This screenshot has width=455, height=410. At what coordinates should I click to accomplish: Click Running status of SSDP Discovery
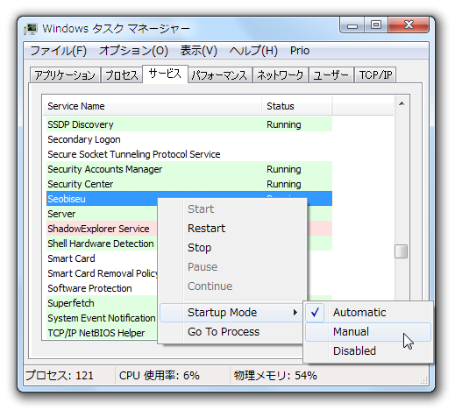pyautogui.click(x=284, y=124)
